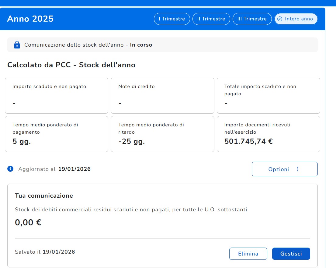
Task: Select the II Trimestre tab
Action: coord(211,19)
